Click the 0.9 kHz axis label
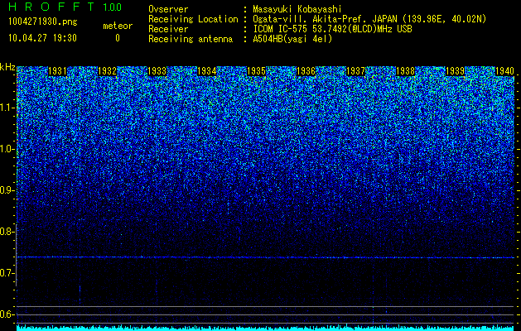The width and height of the screenshot is (521, 331). pos(7,190)
